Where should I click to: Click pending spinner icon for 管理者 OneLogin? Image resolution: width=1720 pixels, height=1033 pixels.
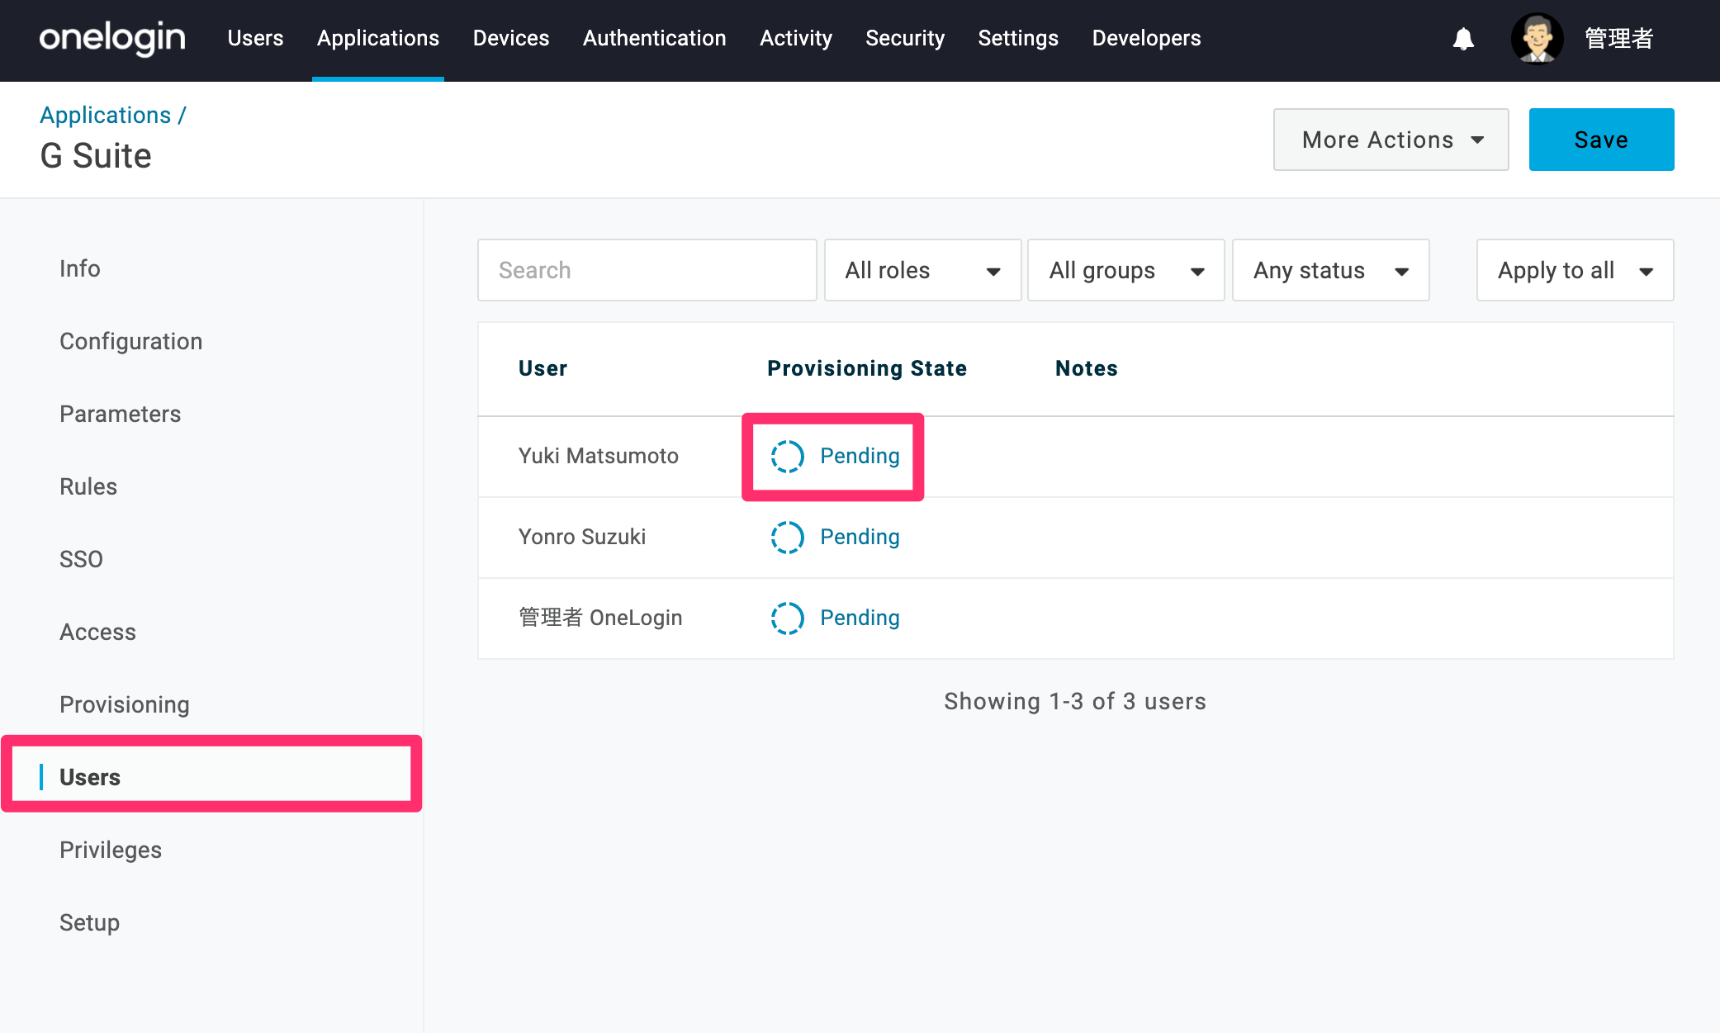coord(787,618)
